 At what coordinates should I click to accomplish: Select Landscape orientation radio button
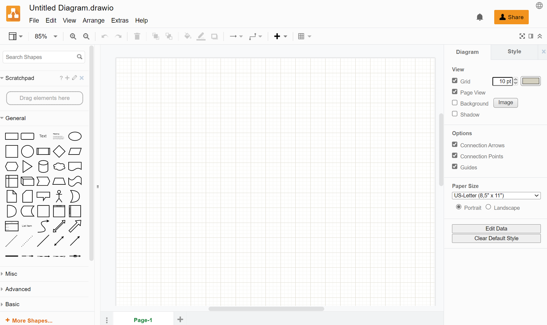point(488,207)
